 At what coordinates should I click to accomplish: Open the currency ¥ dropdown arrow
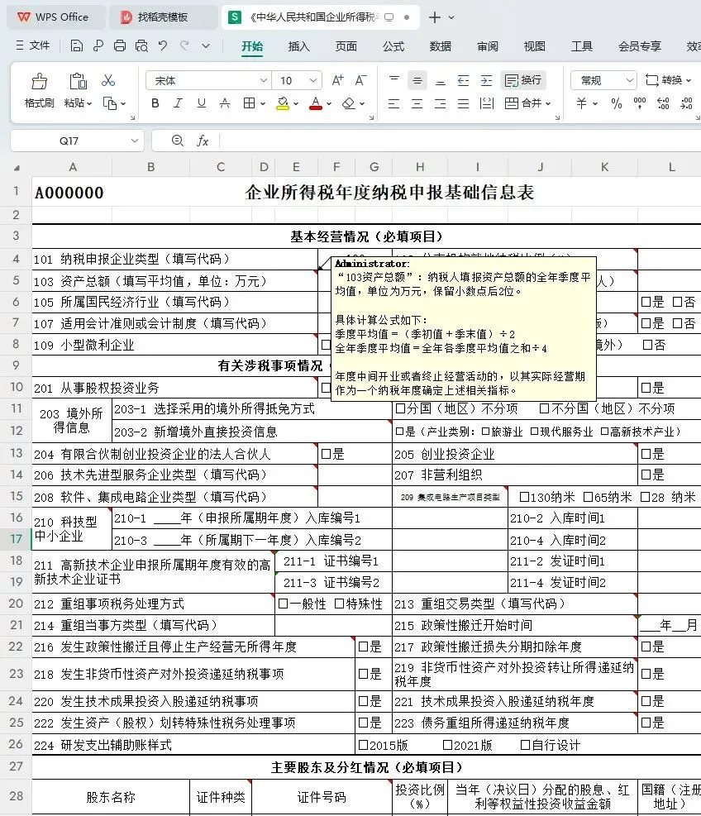pyautogui.click(x=595, y=103)
